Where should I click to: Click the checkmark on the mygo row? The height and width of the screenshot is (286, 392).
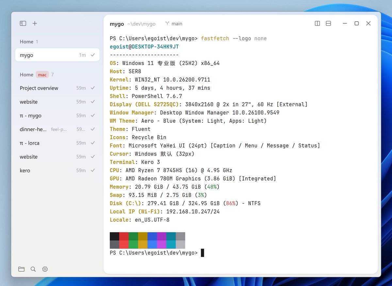click(93, 55)
